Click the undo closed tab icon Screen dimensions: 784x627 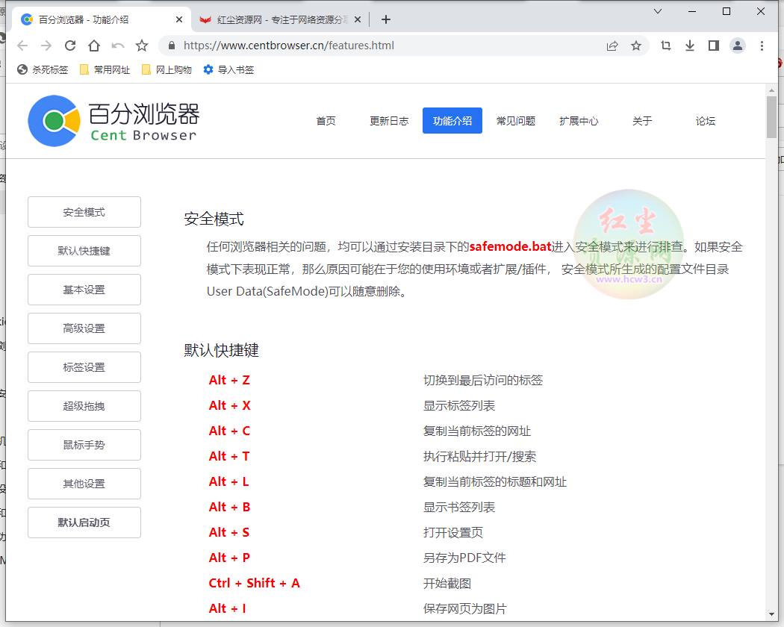pos(118,46)
